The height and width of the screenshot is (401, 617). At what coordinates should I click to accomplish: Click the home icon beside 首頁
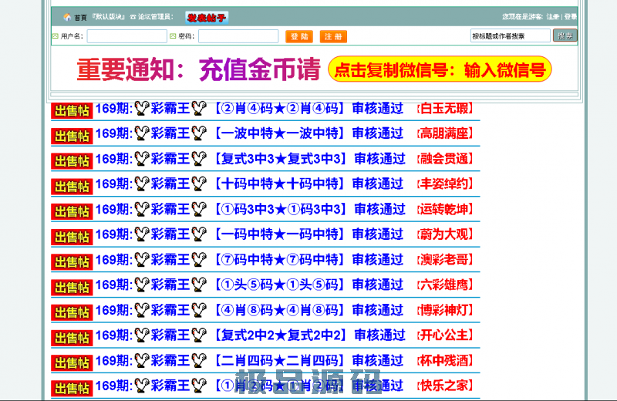point(67,17)
